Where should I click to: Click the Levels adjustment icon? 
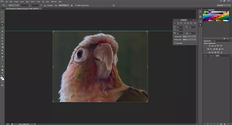pos(212,46)
